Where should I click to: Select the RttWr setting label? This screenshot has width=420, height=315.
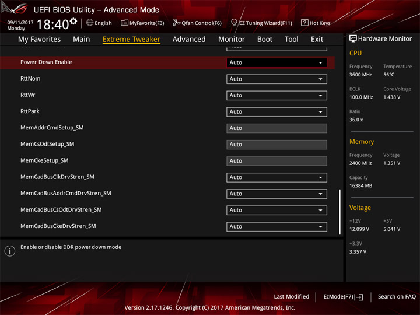point(27,95)
